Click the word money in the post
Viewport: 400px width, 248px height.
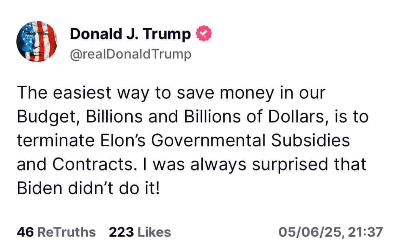coord(247,93)
